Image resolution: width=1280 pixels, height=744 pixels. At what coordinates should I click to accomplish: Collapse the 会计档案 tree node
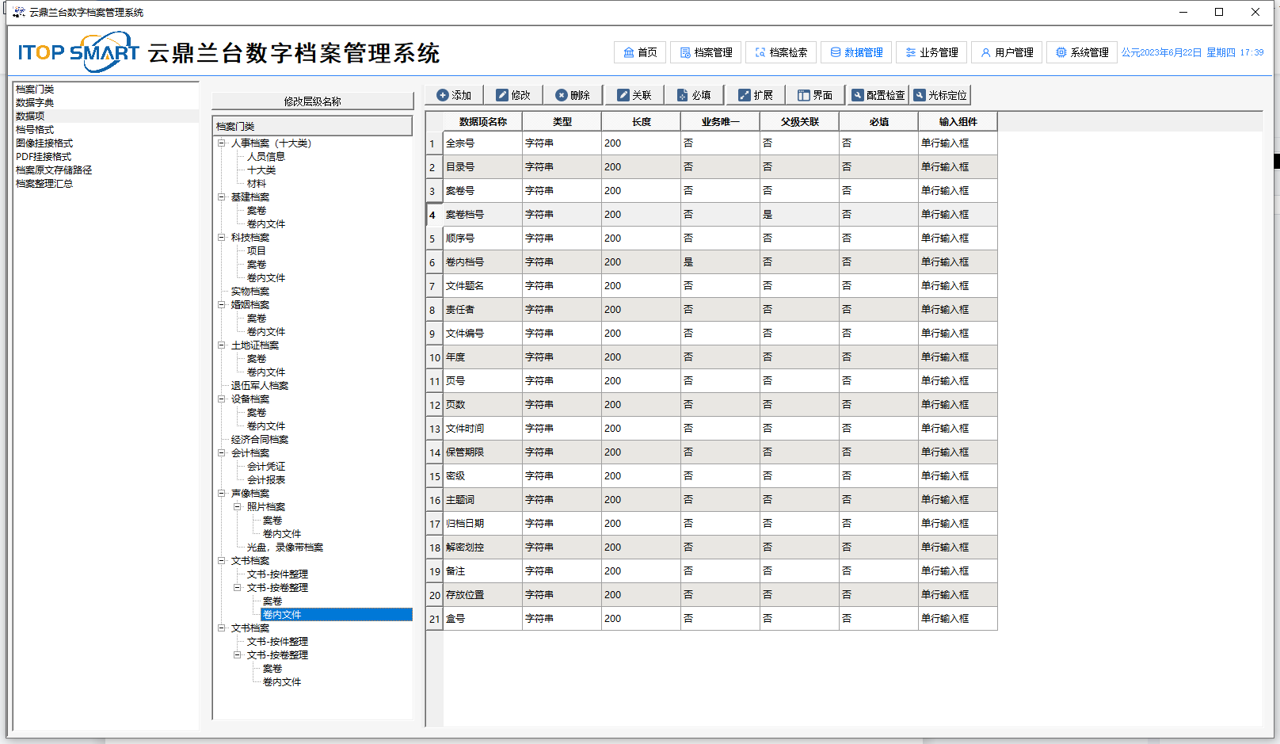pos(222,453)
